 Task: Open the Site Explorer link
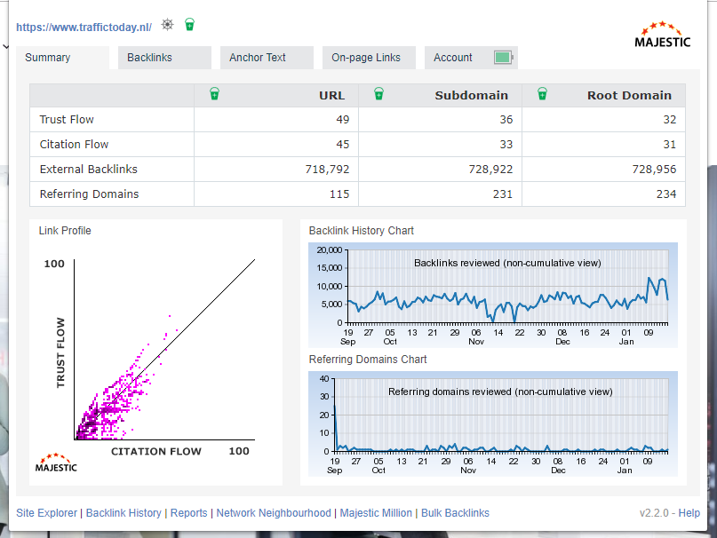pyautogui.click(x=47, y=513)
